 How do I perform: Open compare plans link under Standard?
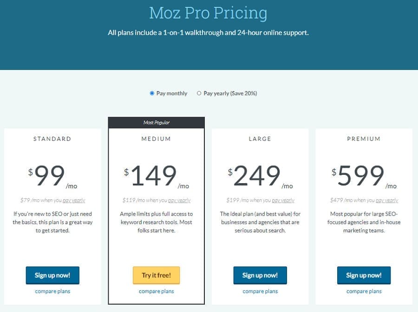pyautogui.click(x=52, y=292)
